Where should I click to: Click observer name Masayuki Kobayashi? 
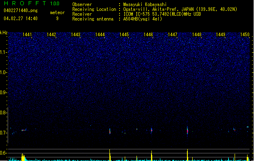click(145, 4)
